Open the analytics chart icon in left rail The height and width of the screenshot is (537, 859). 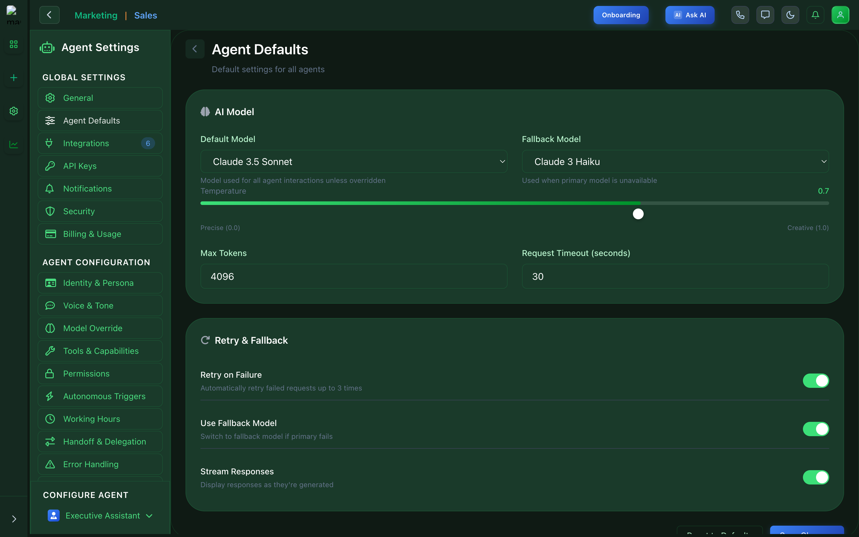click(13, 145)
